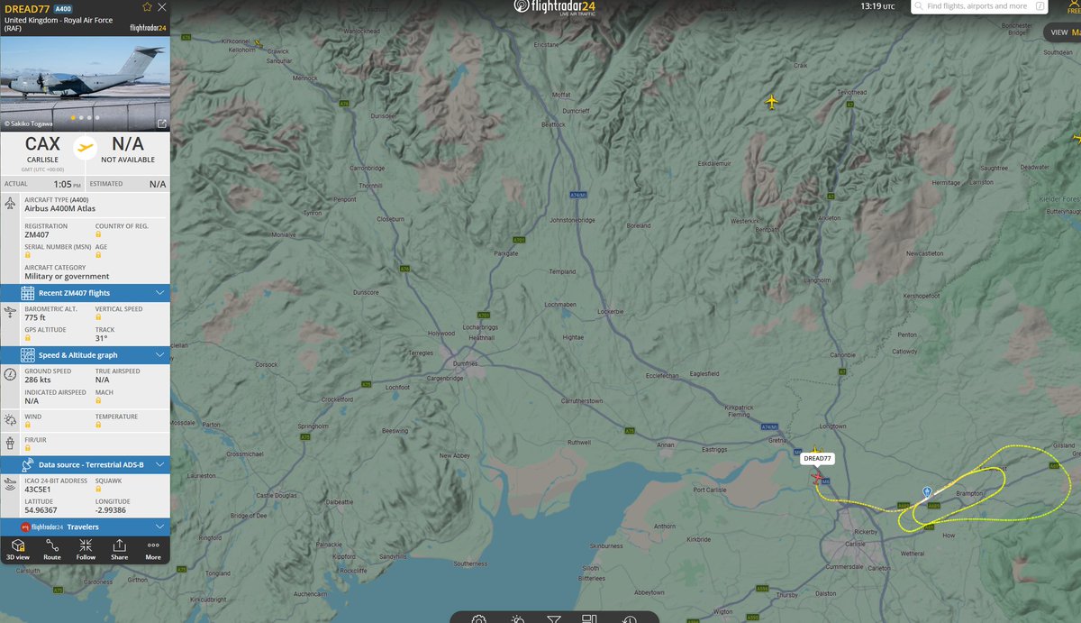Select the third photo carousel dot
This screenshot has width=1081, height=623.
[x=89, y=117]
